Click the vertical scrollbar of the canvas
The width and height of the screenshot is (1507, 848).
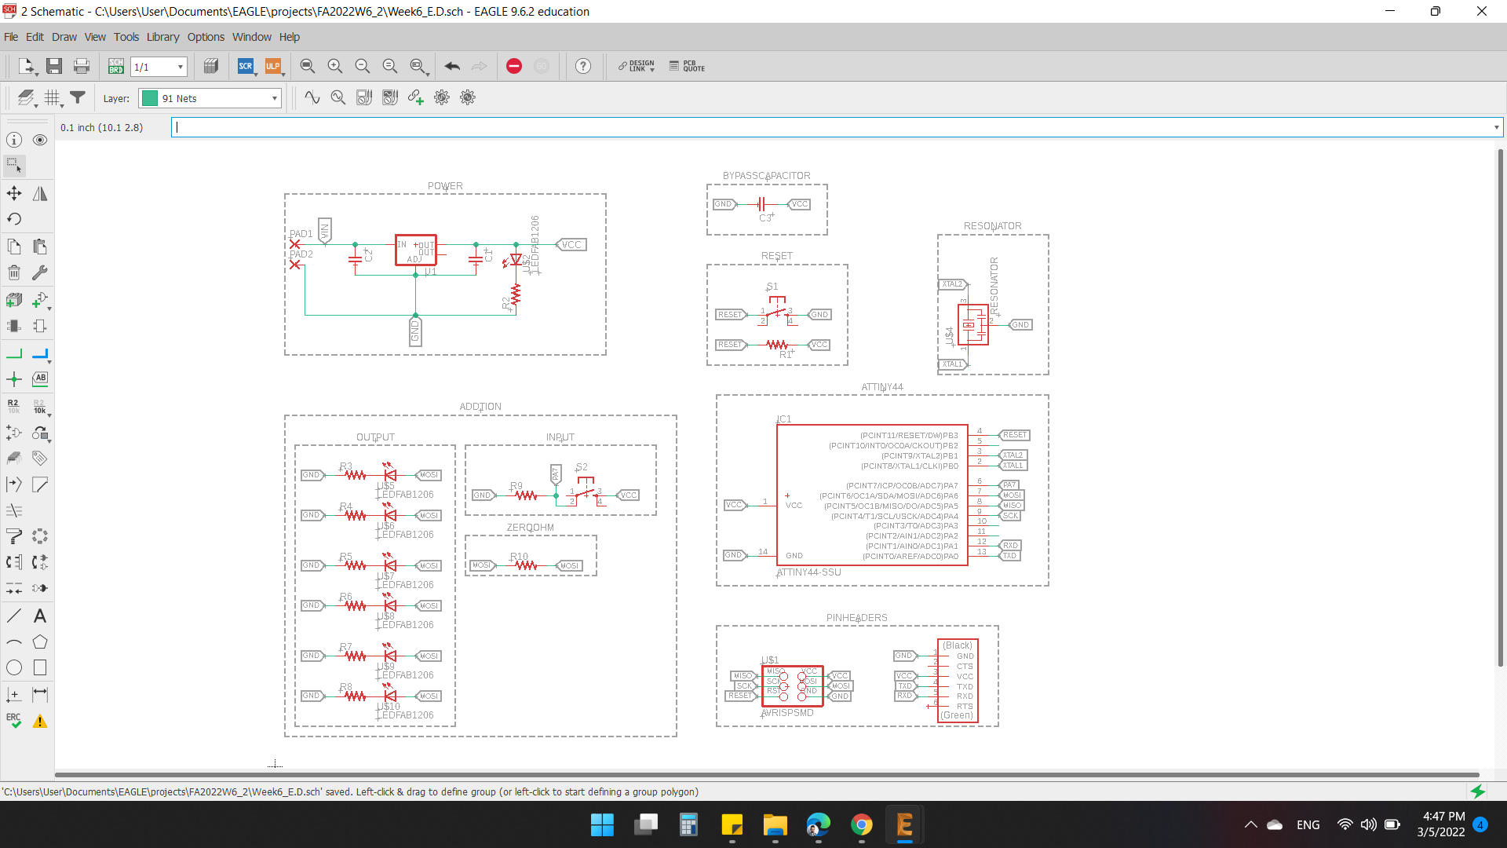coord(1501,408)
